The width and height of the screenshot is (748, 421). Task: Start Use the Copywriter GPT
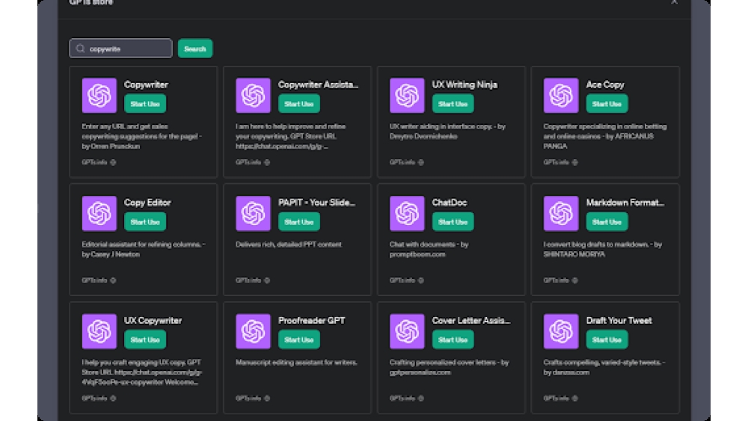point(145,103)
